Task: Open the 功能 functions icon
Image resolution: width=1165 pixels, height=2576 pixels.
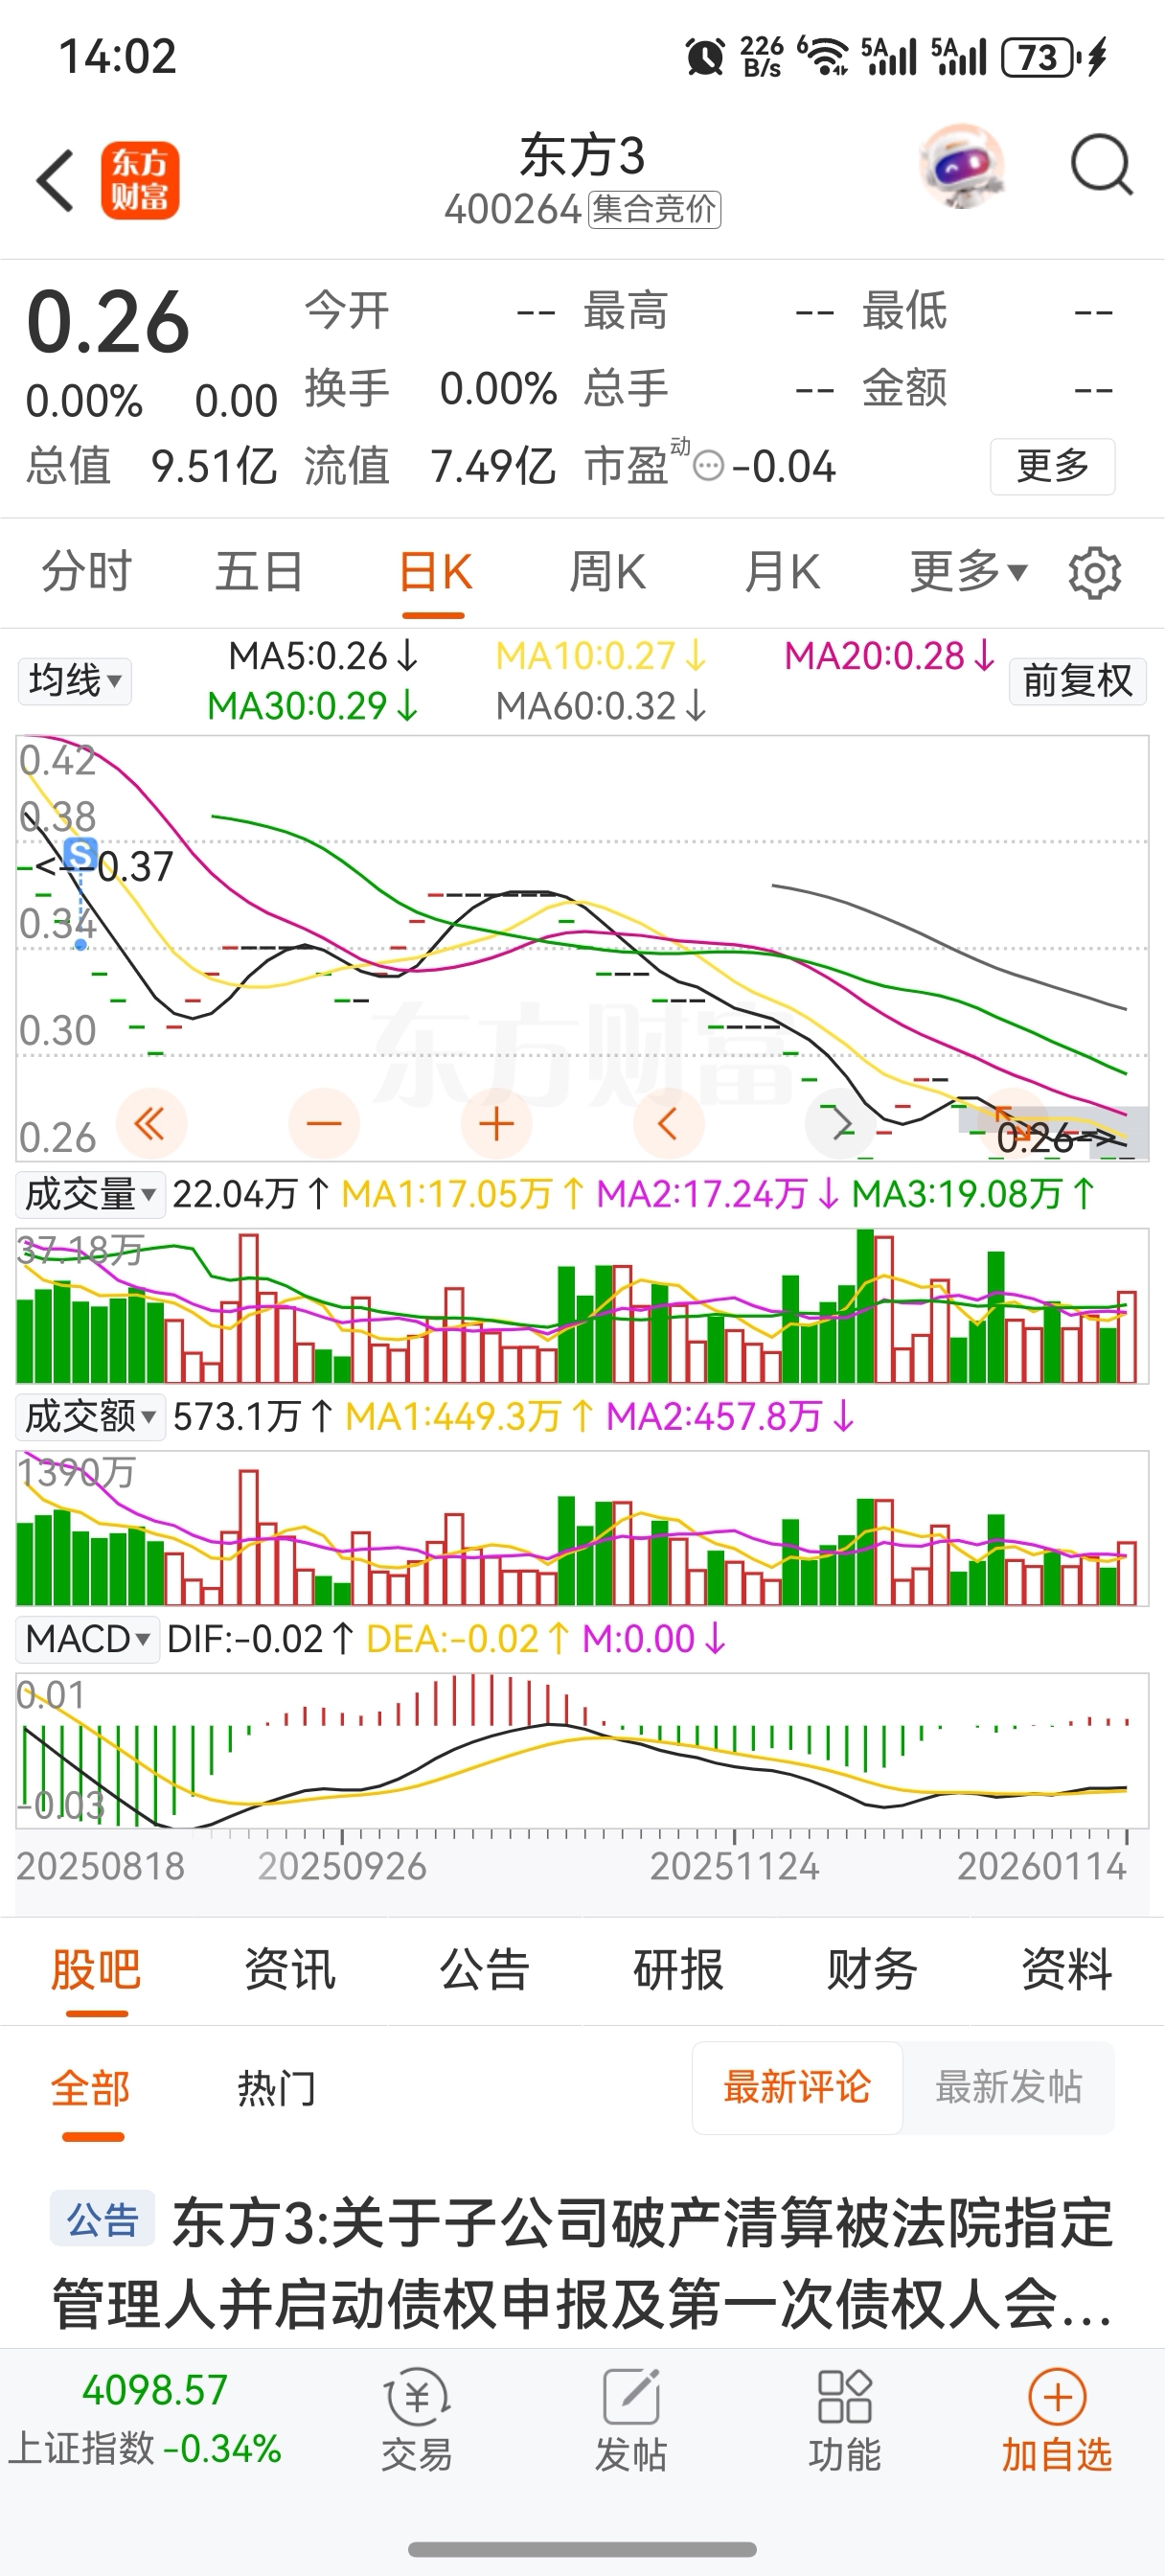Action: click(x=845, y=2419)
